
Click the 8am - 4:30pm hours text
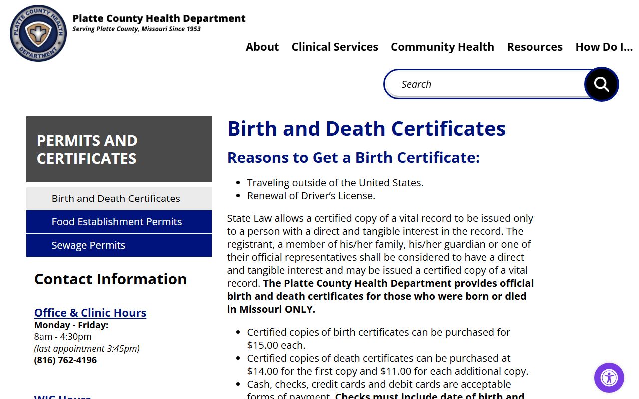(x=63, y=337)
